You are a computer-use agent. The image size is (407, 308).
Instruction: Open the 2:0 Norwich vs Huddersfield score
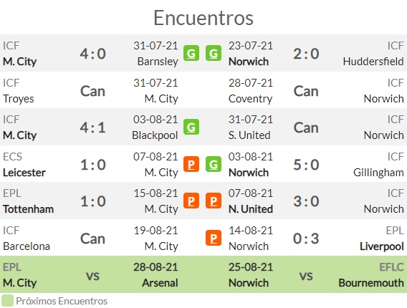pos(306,54)
